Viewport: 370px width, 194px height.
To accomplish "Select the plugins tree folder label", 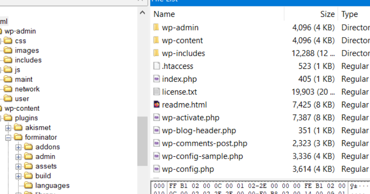I will tap(26, 118).
